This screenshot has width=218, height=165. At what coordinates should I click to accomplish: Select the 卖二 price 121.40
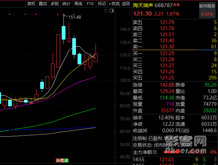point(167,40)
